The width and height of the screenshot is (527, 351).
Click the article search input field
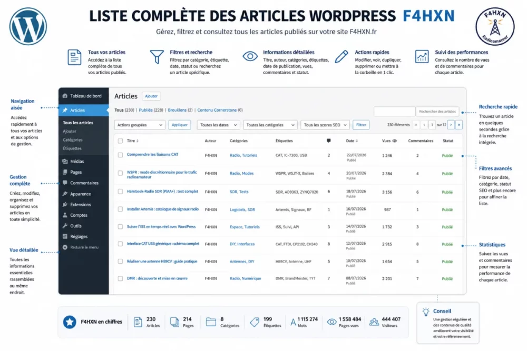(x=395, y=112)
